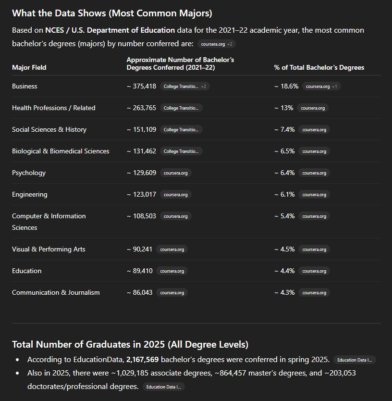Open coursera.org citation beside 6.4%

point(314,173)
